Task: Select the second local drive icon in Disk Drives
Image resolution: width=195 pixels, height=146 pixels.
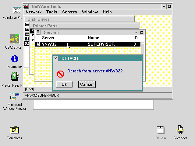Action: (x=27, y=29)
